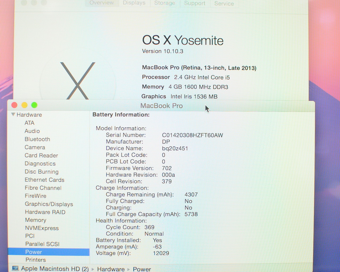Open the Displays tab in About This Mac

point(134,3)
